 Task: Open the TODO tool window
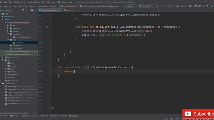click(4, 116)
